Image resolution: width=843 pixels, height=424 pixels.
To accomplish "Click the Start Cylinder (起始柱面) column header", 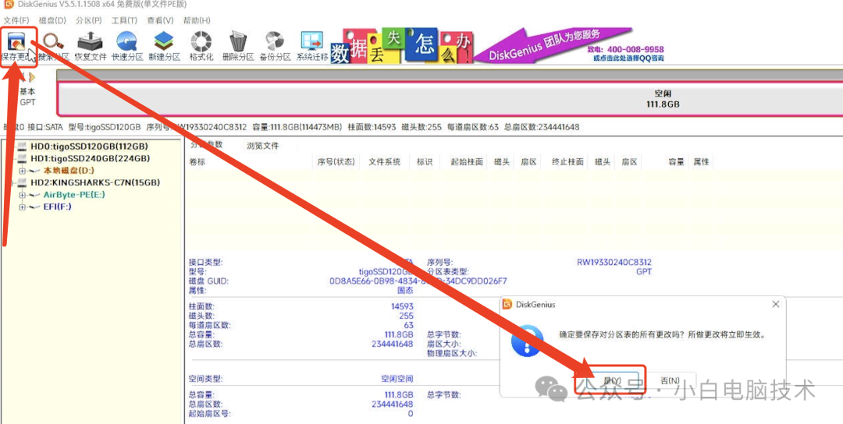I will 467,161.
